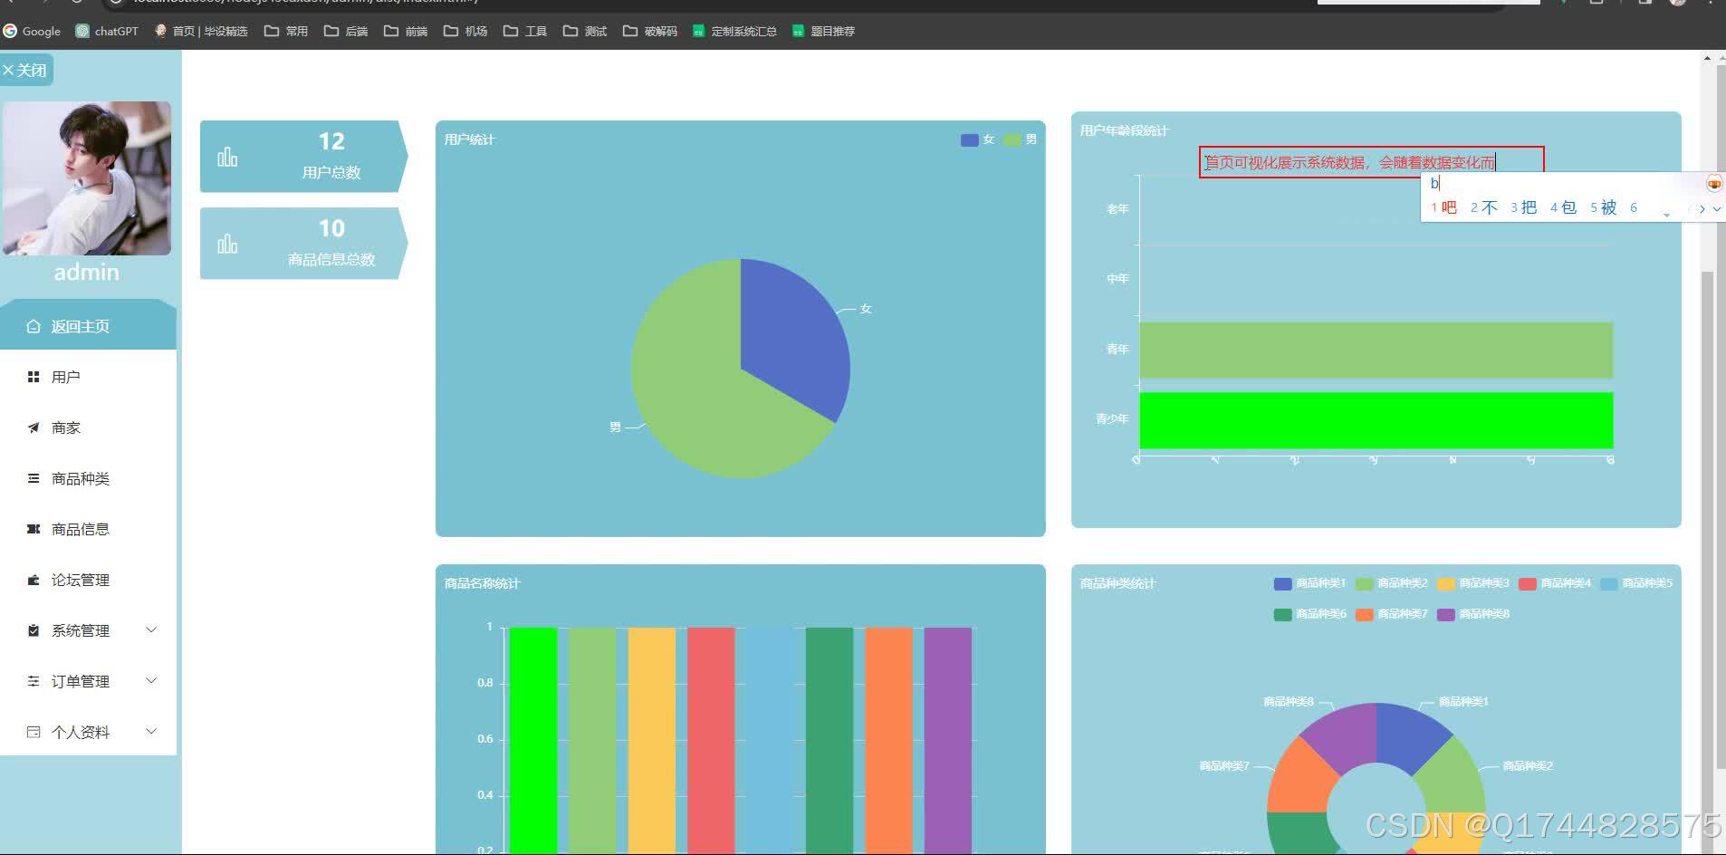Click the clipboard icon beside 系统管理

[x=34, y=630]
